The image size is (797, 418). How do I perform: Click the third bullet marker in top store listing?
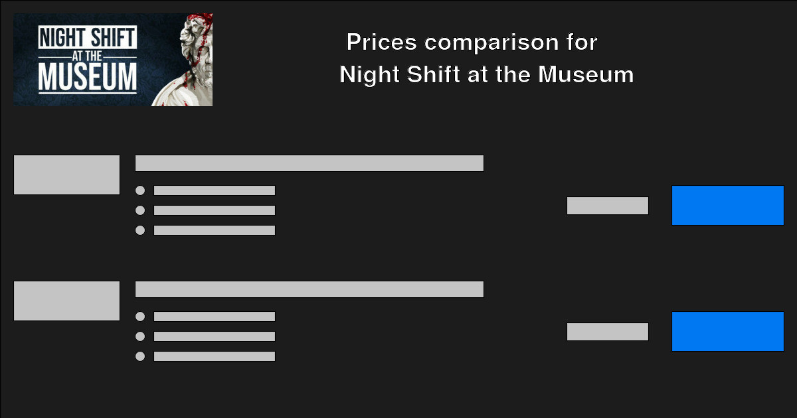[x=140, y=230]
